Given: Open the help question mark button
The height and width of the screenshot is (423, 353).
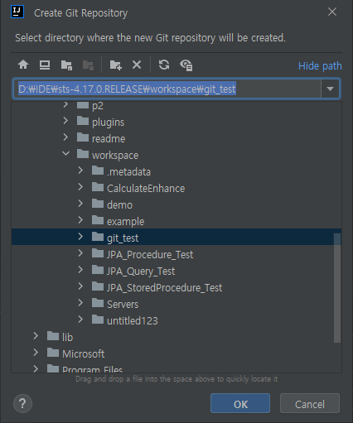Looking at the screenshot, I should coord(22,404).
